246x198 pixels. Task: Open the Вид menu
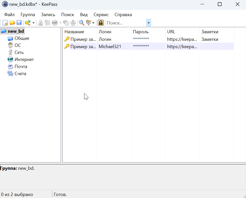click(84, 15)
